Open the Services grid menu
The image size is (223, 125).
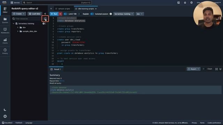point(15,2)
